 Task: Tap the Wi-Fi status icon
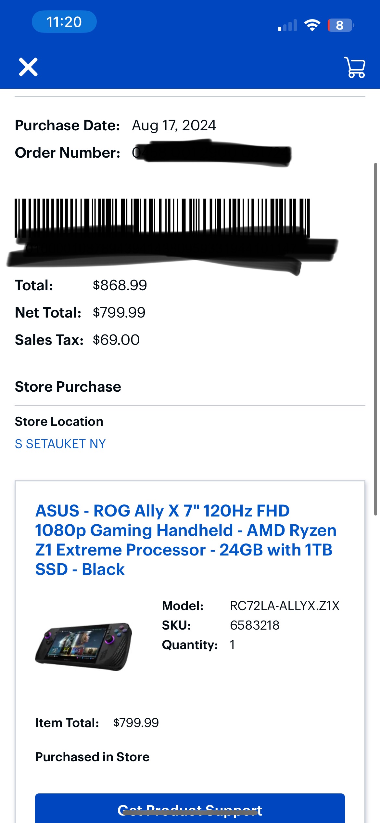coord(312,25)
